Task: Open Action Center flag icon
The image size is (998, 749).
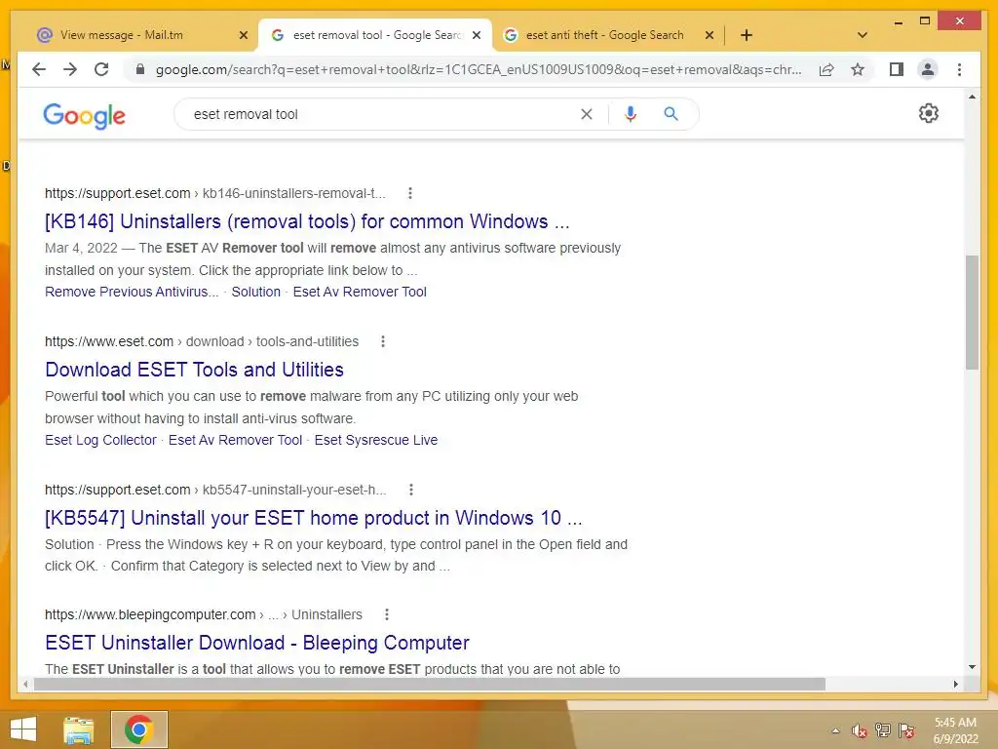Action: pos(906,730)
